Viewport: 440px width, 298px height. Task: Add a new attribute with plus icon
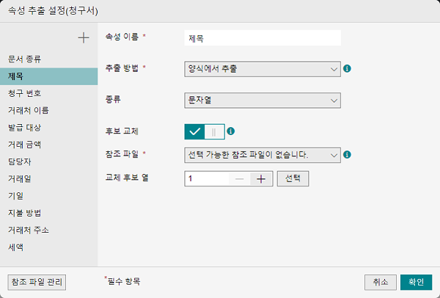(x=84, y=38)
